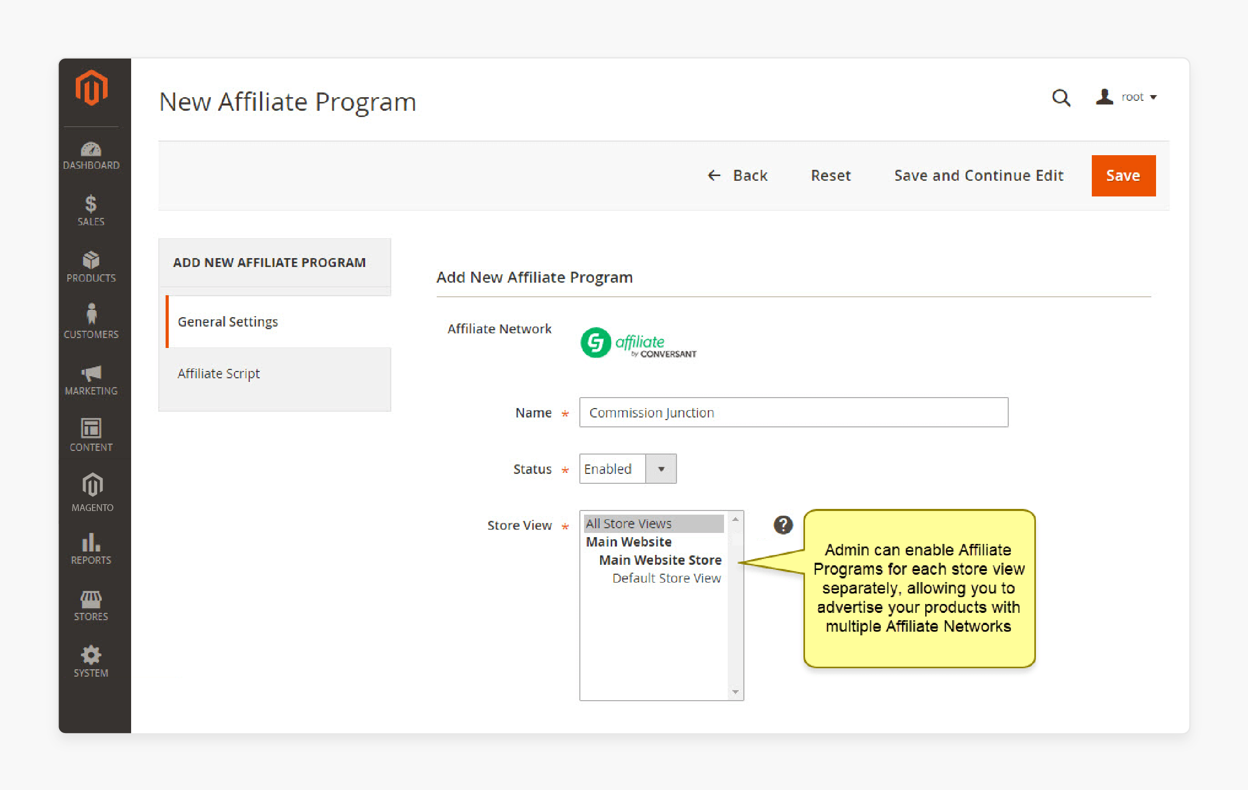This screenshot has width=1248, height=790.
Task: Open the Sales sidebar menu
Action: pyautogui.click(x=91, y=211)
